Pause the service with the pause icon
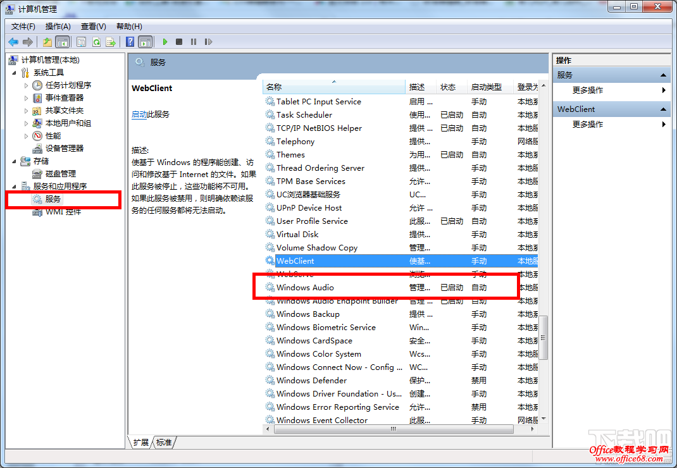Viewport: 677px width, 468px height. (194, 42)
